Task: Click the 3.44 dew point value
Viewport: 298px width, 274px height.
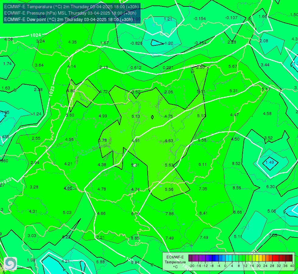Action: (x=265, y=65)
